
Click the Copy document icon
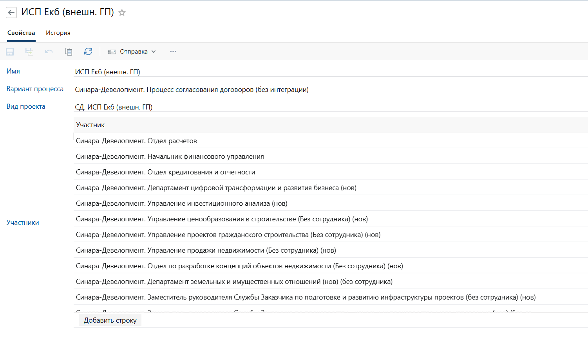(69, 52)
